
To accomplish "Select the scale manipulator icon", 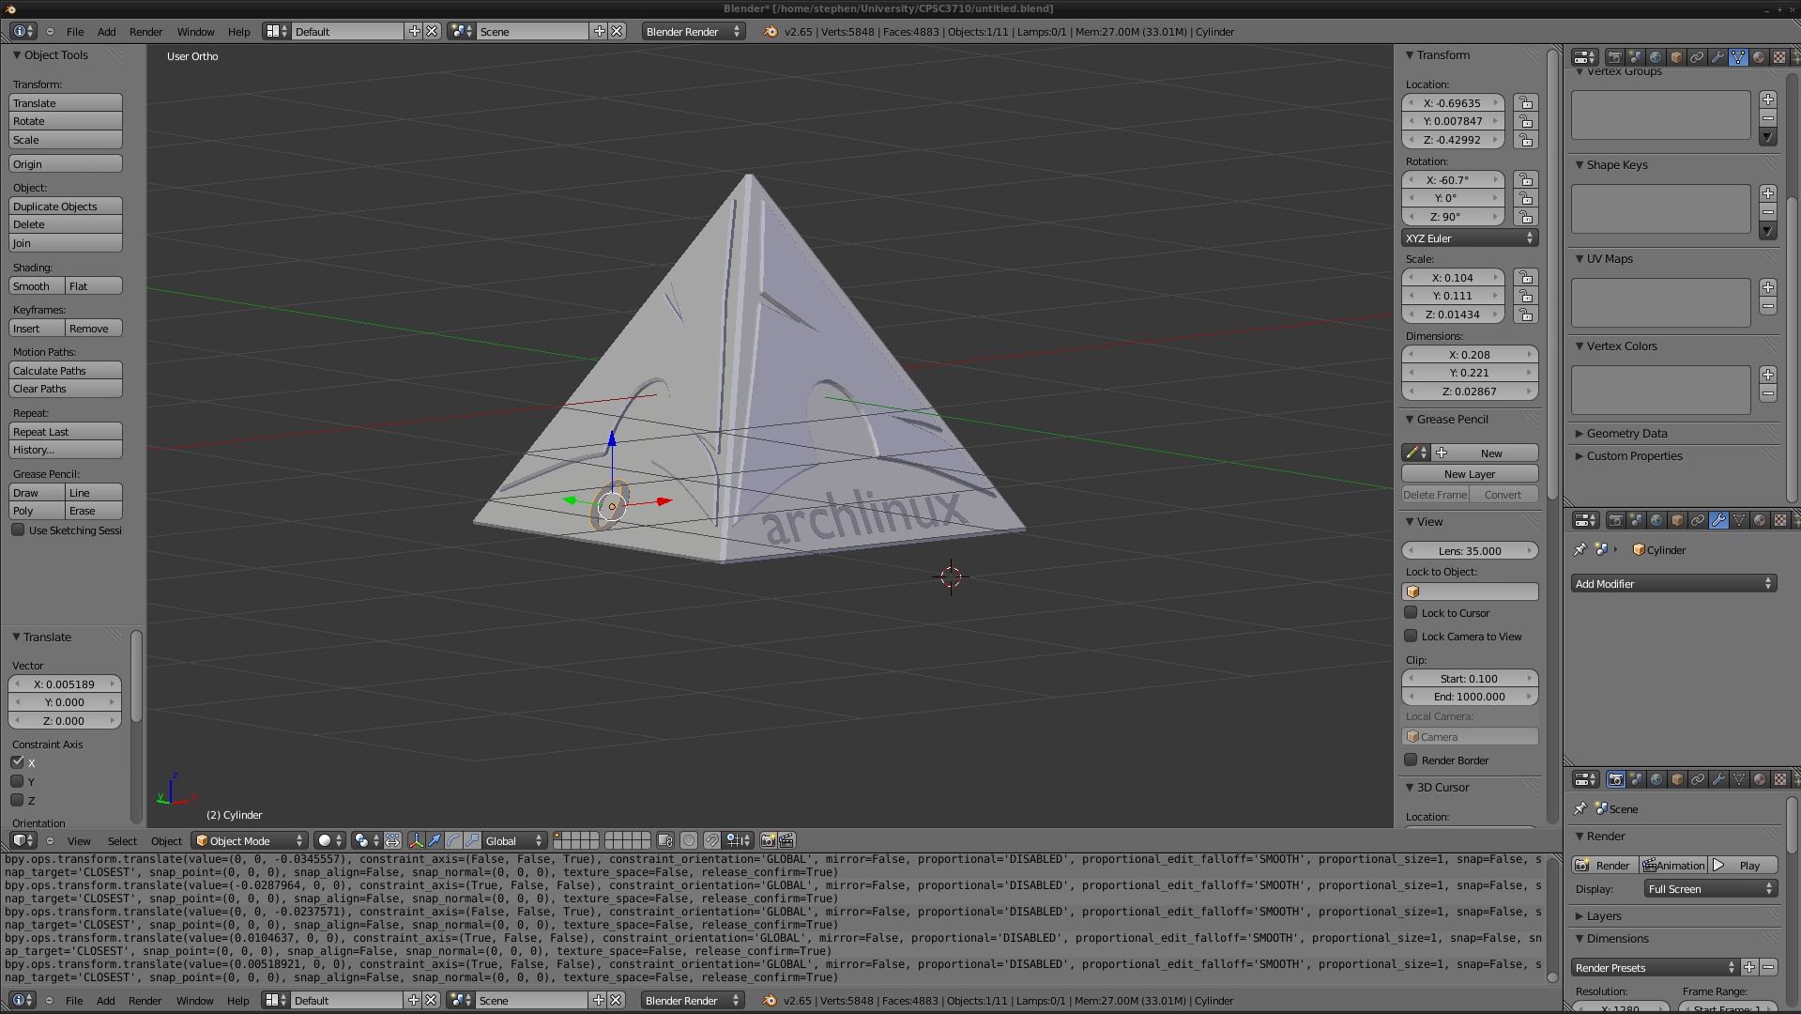I will (472, 840).
